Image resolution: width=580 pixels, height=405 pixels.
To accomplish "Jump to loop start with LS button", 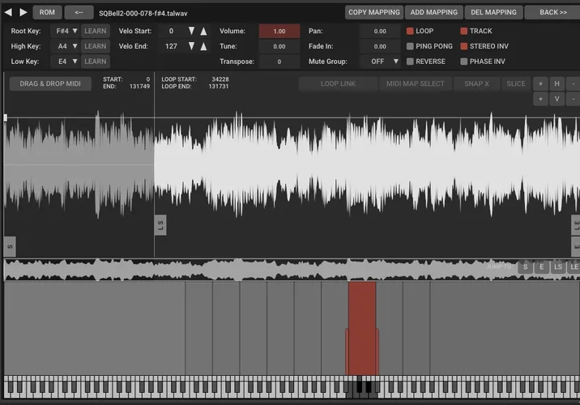I will 557,267.
